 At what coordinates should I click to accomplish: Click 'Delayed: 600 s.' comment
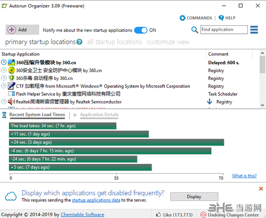coord(223,63)
